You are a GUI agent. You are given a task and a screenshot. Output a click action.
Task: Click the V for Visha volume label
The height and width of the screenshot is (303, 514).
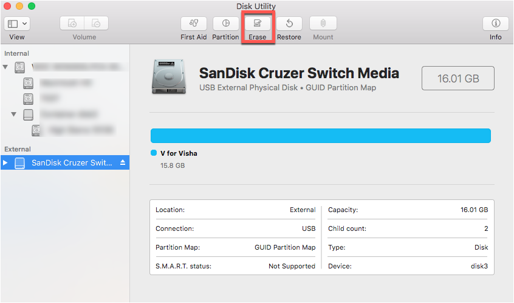pos(179,153)
